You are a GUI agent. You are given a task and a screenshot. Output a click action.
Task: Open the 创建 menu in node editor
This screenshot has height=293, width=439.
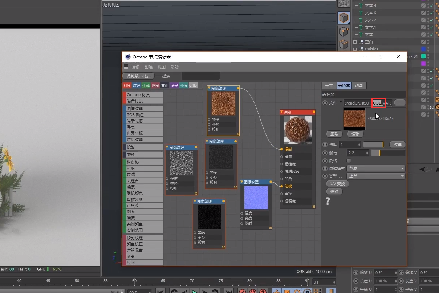[x=149, y=67]
